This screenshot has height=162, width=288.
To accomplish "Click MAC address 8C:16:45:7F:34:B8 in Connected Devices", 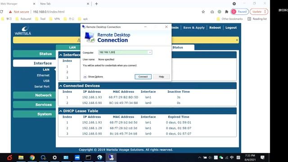I will [123, 103].
